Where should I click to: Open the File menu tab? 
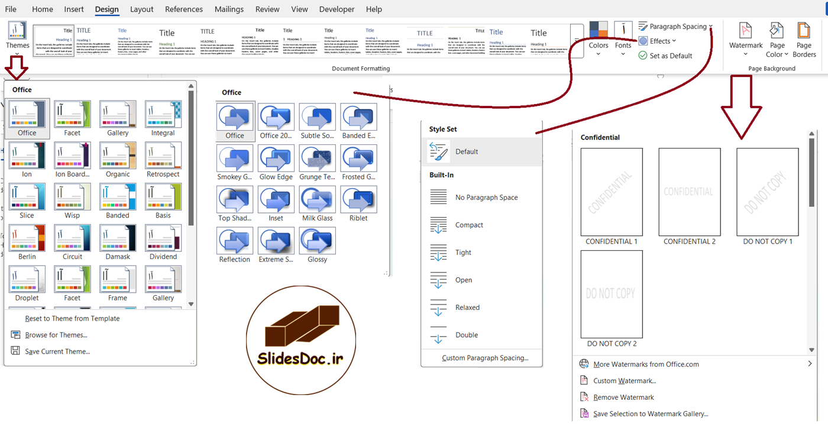point(11,9)
